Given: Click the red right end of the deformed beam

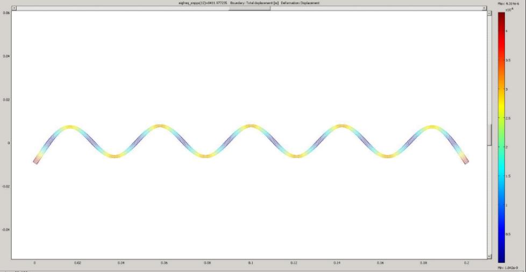Looking at the screenshot, I should click(x=466, y=161).
